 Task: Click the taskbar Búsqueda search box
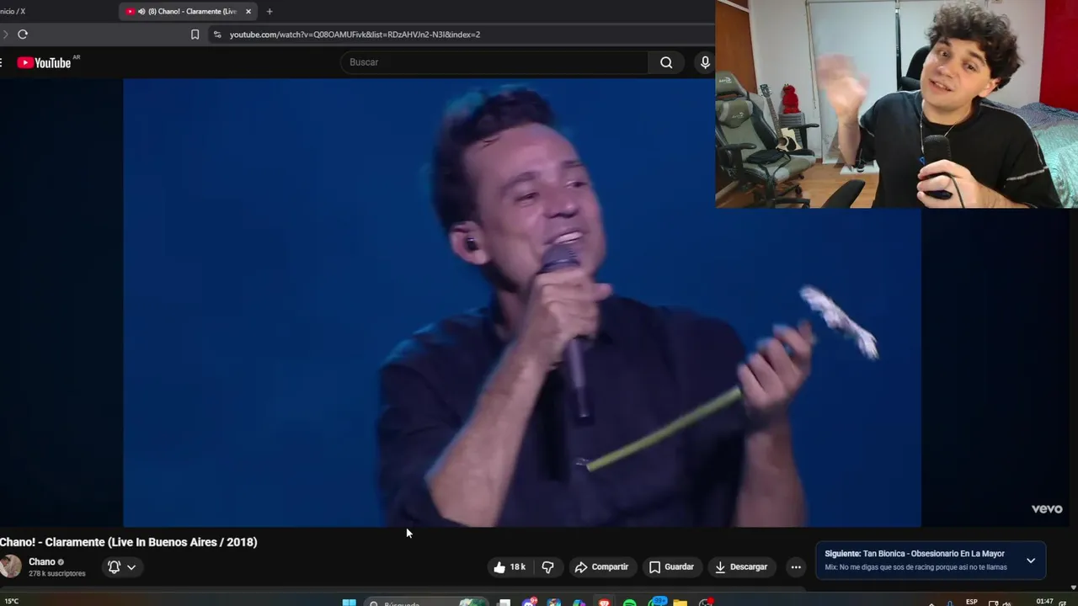click(425, 602)
